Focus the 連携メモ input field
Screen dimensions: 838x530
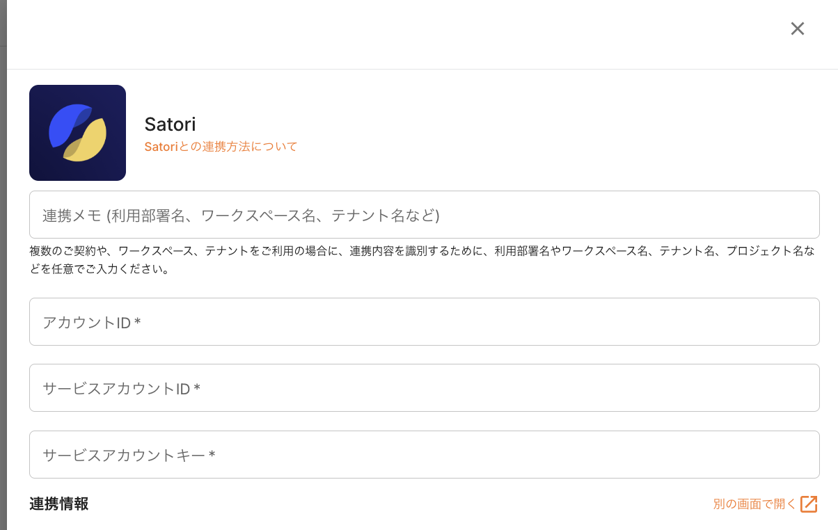[424, 215]
